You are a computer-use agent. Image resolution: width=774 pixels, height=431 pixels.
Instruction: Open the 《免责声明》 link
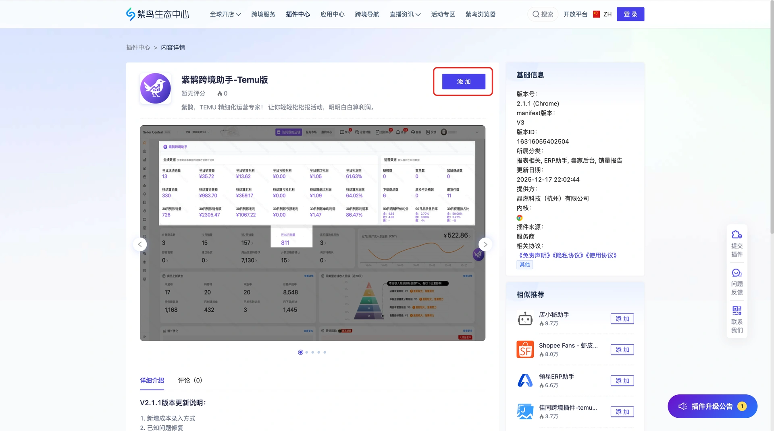[x=534, y=255]
